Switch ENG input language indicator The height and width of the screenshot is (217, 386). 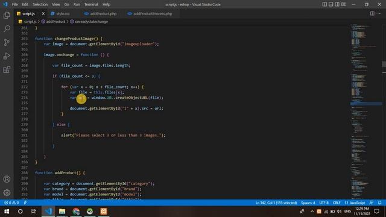click(x=347, y=212)
